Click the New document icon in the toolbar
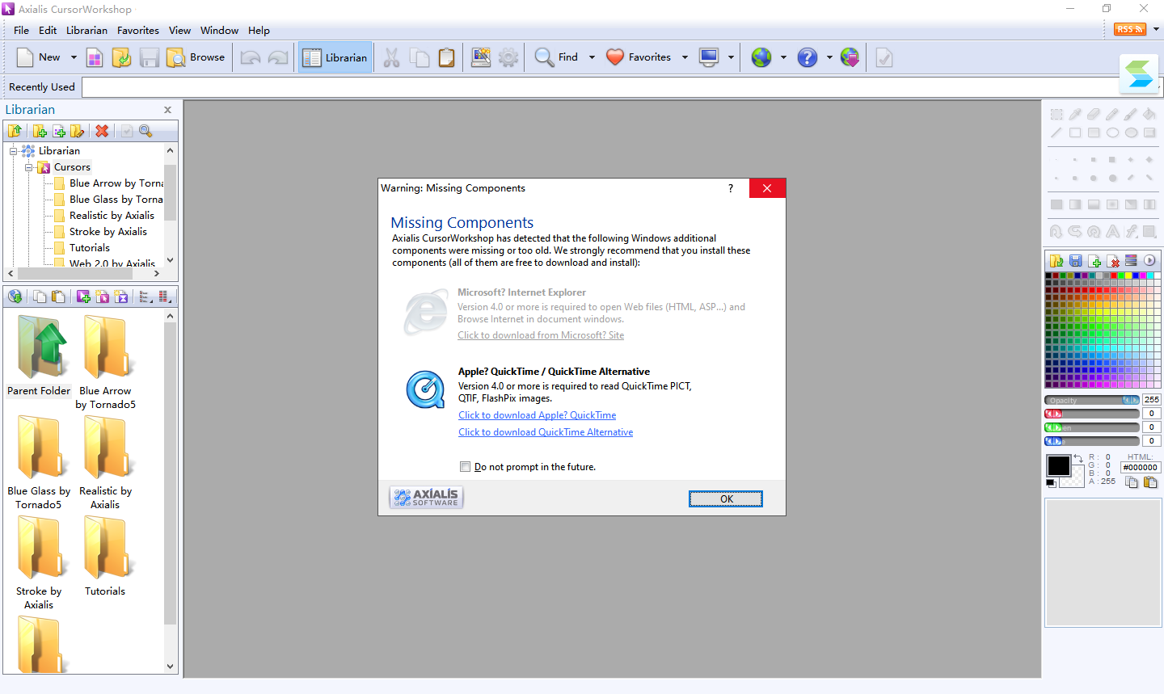 pos(25,57)
